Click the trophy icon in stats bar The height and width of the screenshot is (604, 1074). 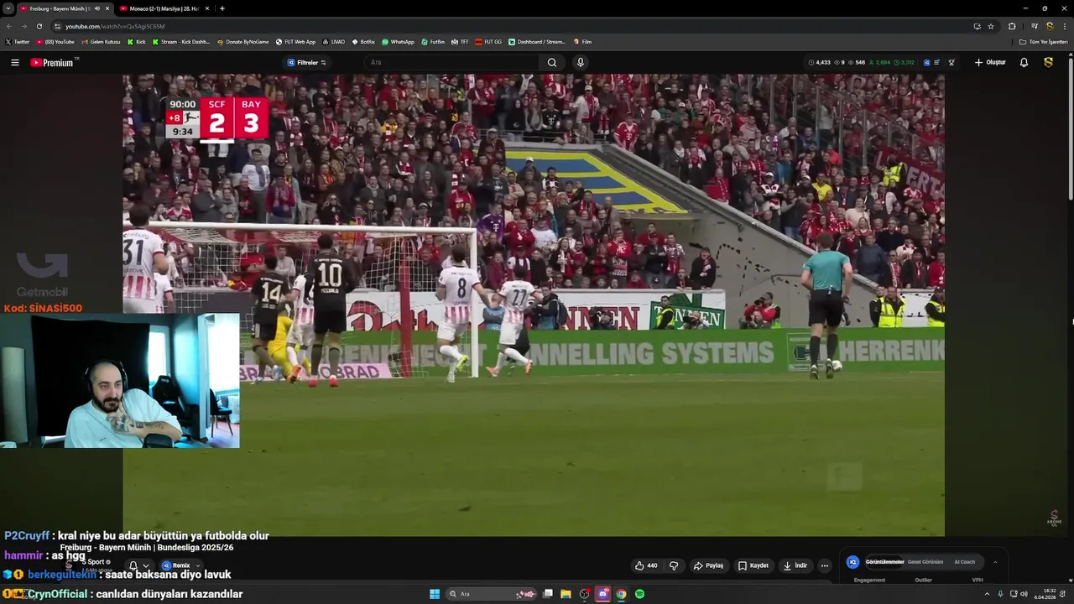[x=951, y=62]
